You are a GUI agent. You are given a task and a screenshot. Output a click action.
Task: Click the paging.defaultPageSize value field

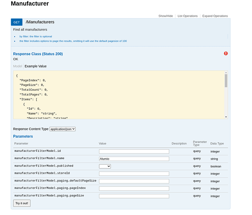[x=134, y=181]
